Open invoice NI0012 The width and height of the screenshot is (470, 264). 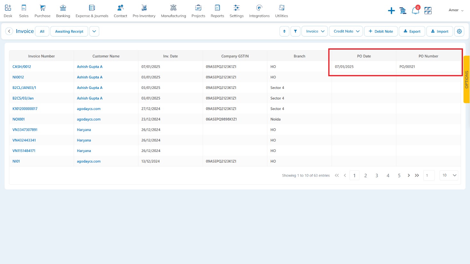point(18,77)
